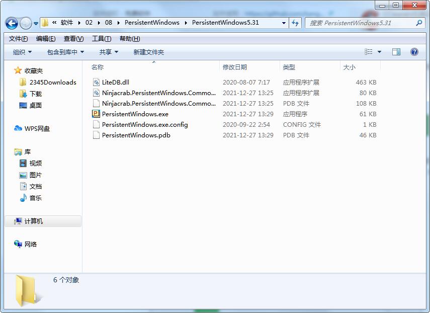Toggle the preview pane icon
Viewport: 430px width, 313px height.
(x=396, y=52)
